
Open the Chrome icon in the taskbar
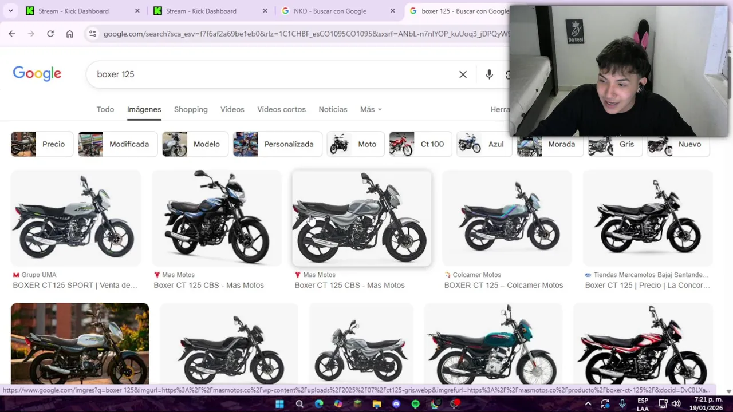point(435,404)
